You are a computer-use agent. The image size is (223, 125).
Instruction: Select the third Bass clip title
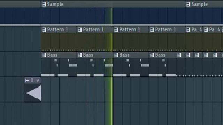point(124,55)
